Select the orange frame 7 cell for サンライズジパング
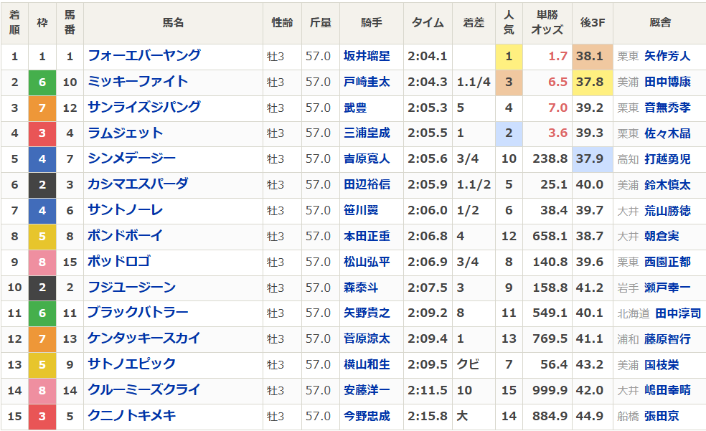The image size is (706, 431). tap(42, 108)
